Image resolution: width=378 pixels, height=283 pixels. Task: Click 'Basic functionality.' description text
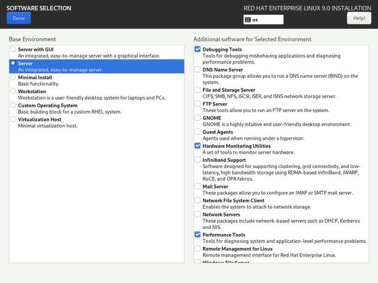point(38,84)
